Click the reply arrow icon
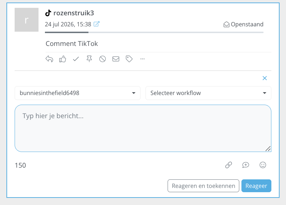 click(x=49, y=59)
